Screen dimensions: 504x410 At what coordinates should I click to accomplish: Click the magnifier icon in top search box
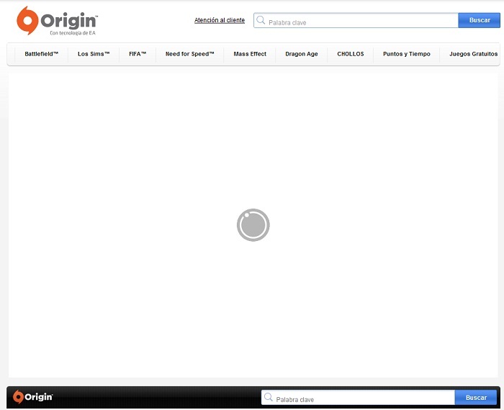[261, 20]
